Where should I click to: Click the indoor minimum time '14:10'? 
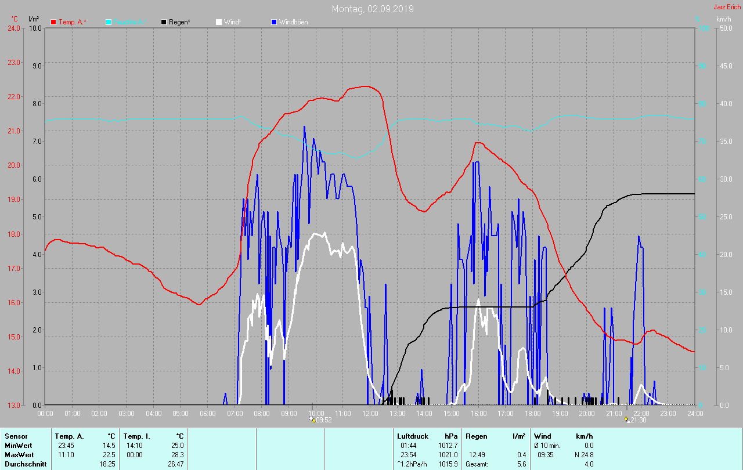pyautogui.click(x=134, y=446)
